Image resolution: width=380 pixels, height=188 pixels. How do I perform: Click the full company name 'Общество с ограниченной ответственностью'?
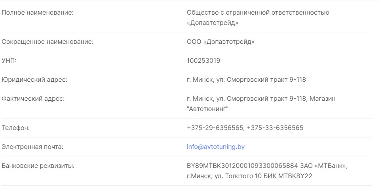[258, 13]
